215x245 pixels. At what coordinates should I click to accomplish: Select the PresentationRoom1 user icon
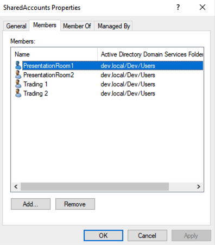point(18,65)
